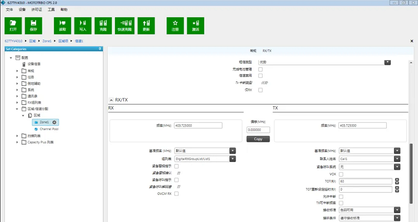Open the 工具 (Tools) menu

point(51,10)
